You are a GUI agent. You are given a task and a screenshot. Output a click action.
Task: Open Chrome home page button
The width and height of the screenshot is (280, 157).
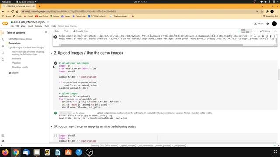pos(17,11)
